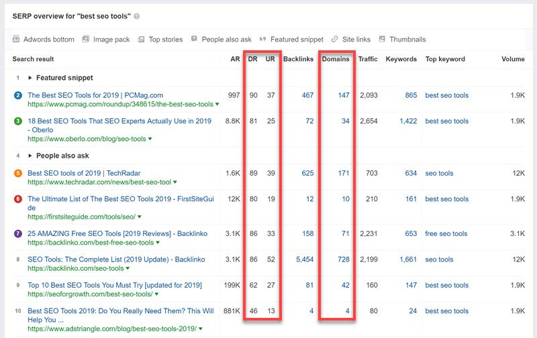
Task: Click the People also ask icon
Action: click(x=195, y=40)
